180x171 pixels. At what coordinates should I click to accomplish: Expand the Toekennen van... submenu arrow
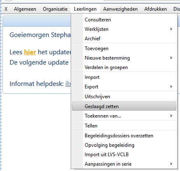[171, 116]
